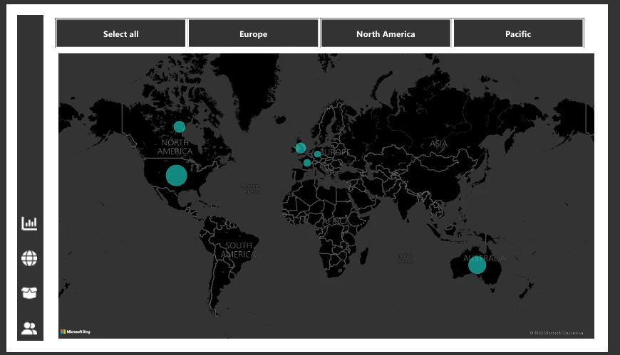The height and width of the screenshot is (355, 620).
Task: Click the Microsoft Corporation copyright text
Action: point(557,333)
